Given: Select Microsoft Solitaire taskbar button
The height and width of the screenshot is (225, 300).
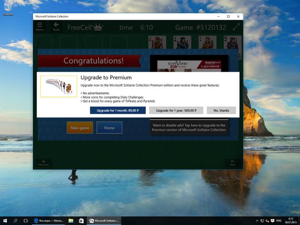Looking at the screenshot, I should click(x=104, y=221).
